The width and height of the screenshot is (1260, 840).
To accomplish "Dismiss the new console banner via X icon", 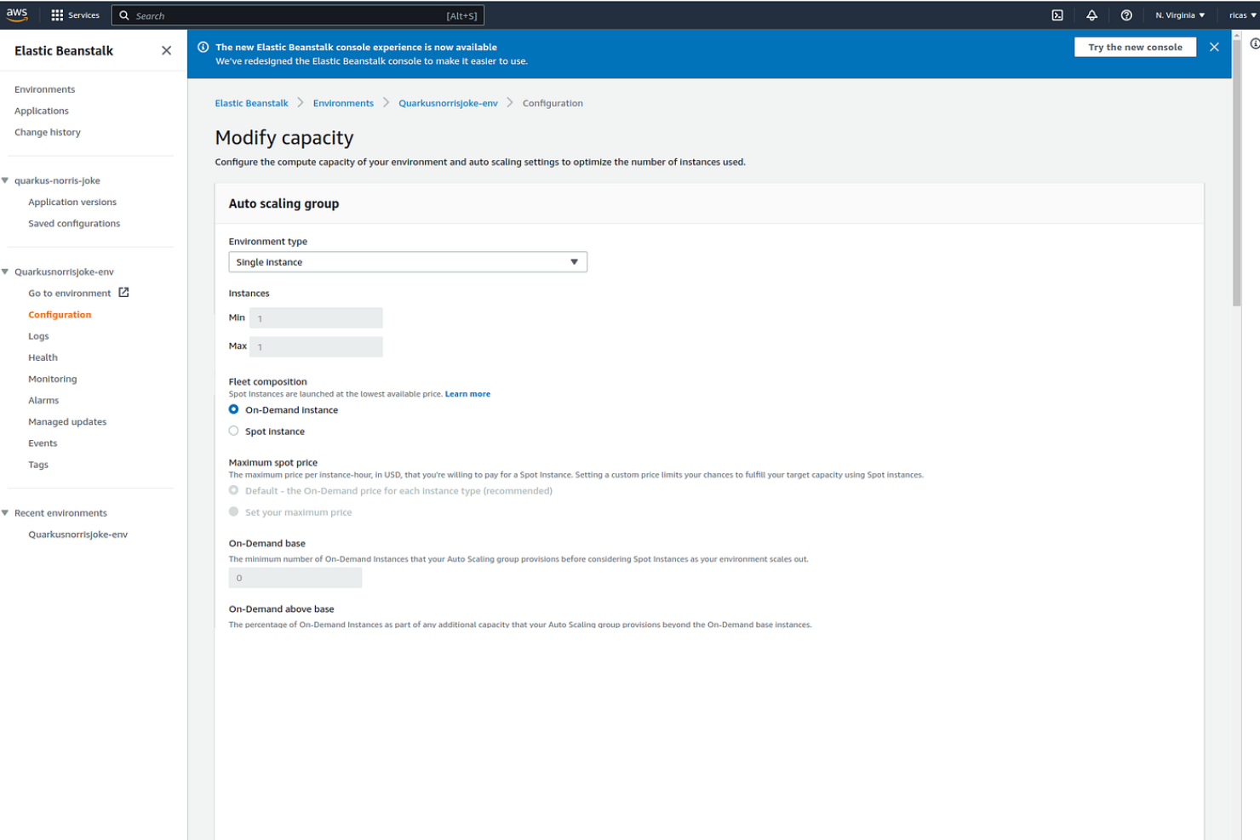I will 1214,47.
